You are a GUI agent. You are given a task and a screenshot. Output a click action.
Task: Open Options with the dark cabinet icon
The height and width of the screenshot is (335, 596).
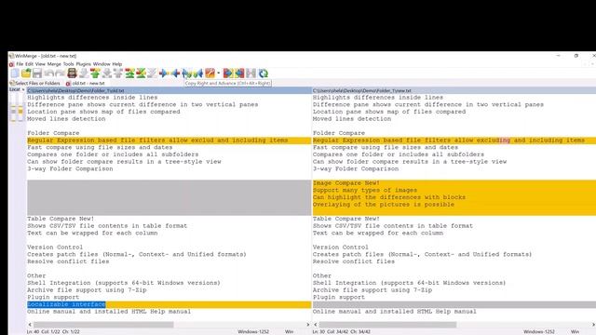pyautogui.click(x=72, y=74)
